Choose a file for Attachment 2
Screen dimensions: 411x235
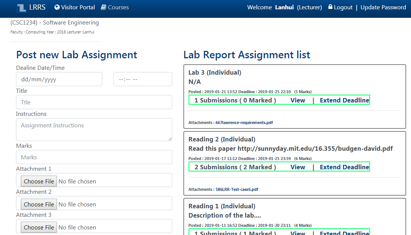pos(39,205)
